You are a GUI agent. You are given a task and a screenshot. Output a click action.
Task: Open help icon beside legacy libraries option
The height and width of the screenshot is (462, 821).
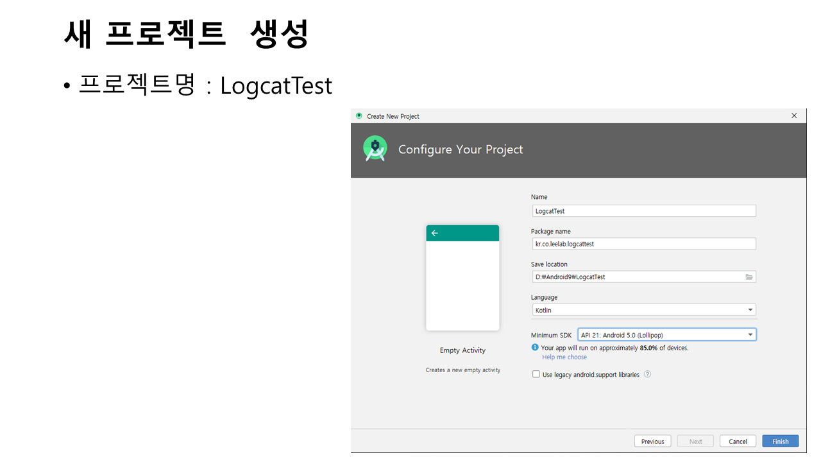647,375
